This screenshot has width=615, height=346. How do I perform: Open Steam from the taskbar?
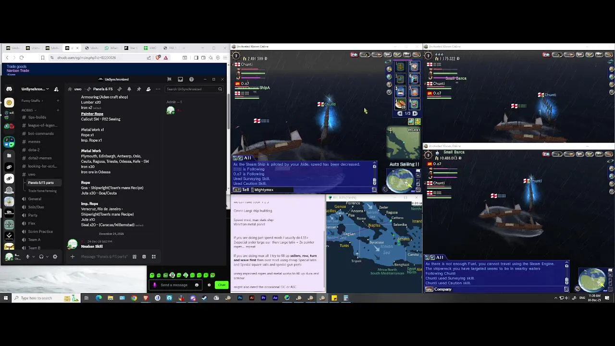(204, 298)
